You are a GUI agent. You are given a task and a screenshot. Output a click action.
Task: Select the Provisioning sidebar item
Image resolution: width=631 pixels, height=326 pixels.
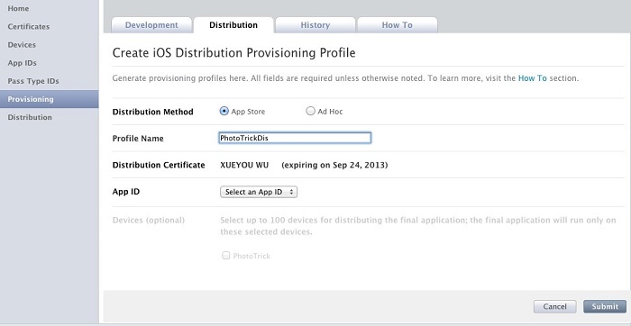coord(49,99)
